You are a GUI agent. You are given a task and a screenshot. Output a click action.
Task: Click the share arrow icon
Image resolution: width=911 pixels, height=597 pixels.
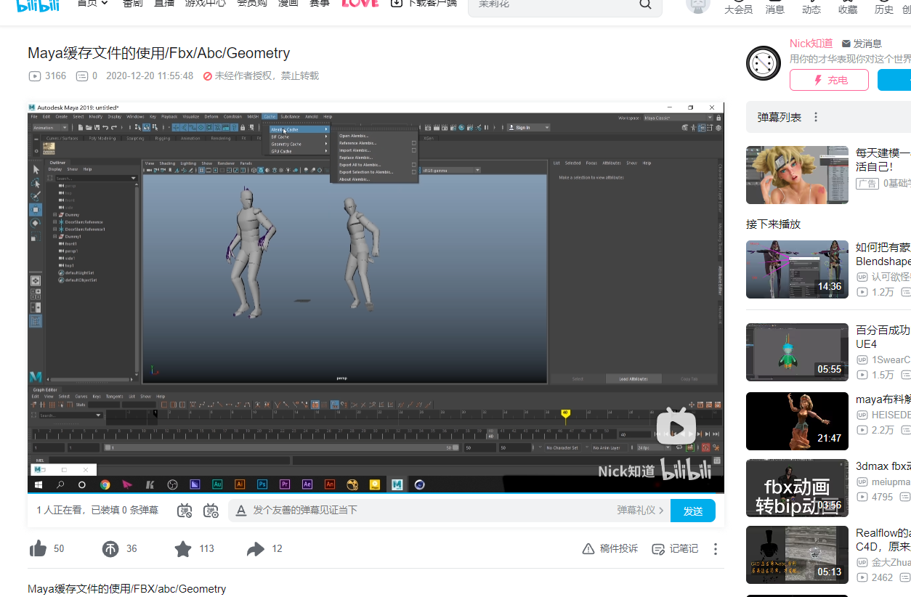click(x=255, y=549)
